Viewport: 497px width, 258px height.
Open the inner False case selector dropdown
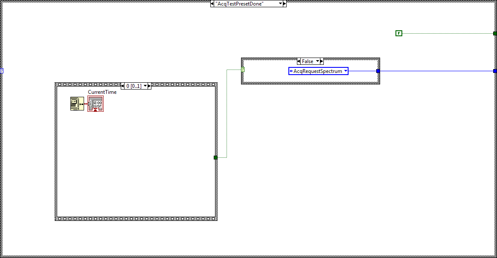(x=318, y=61)
